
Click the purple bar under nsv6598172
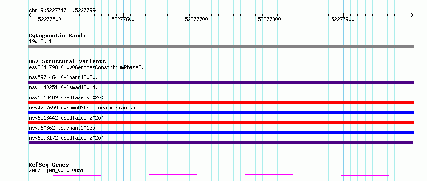[221, 143]
